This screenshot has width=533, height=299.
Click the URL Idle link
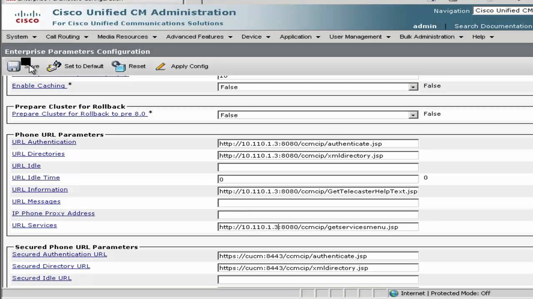(x=26, y=166)
